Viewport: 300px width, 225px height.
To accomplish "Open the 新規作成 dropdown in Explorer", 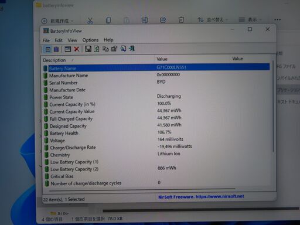I will pos(57,21).
